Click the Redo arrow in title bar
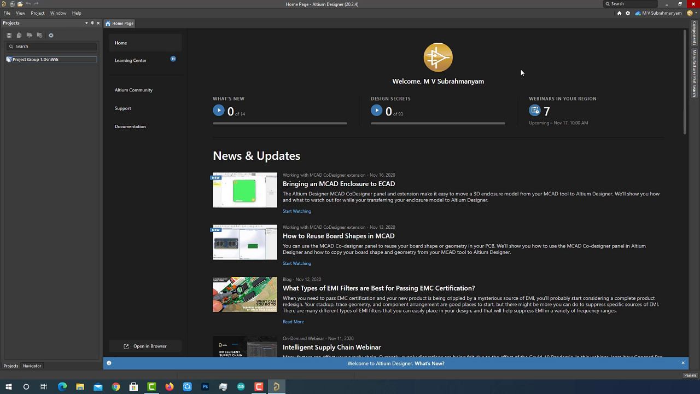700x394 pixels. 36,4
